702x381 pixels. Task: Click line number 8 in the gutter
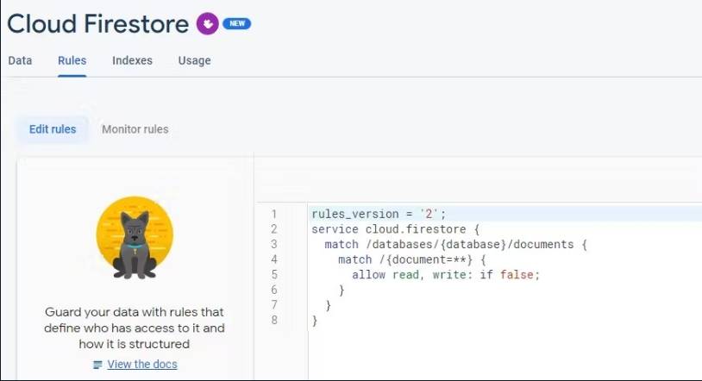pyautogui.click(x=274, y=320)
